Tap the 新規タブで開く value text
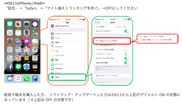This screenshot has height=104, width=182. tap(122, 27)
